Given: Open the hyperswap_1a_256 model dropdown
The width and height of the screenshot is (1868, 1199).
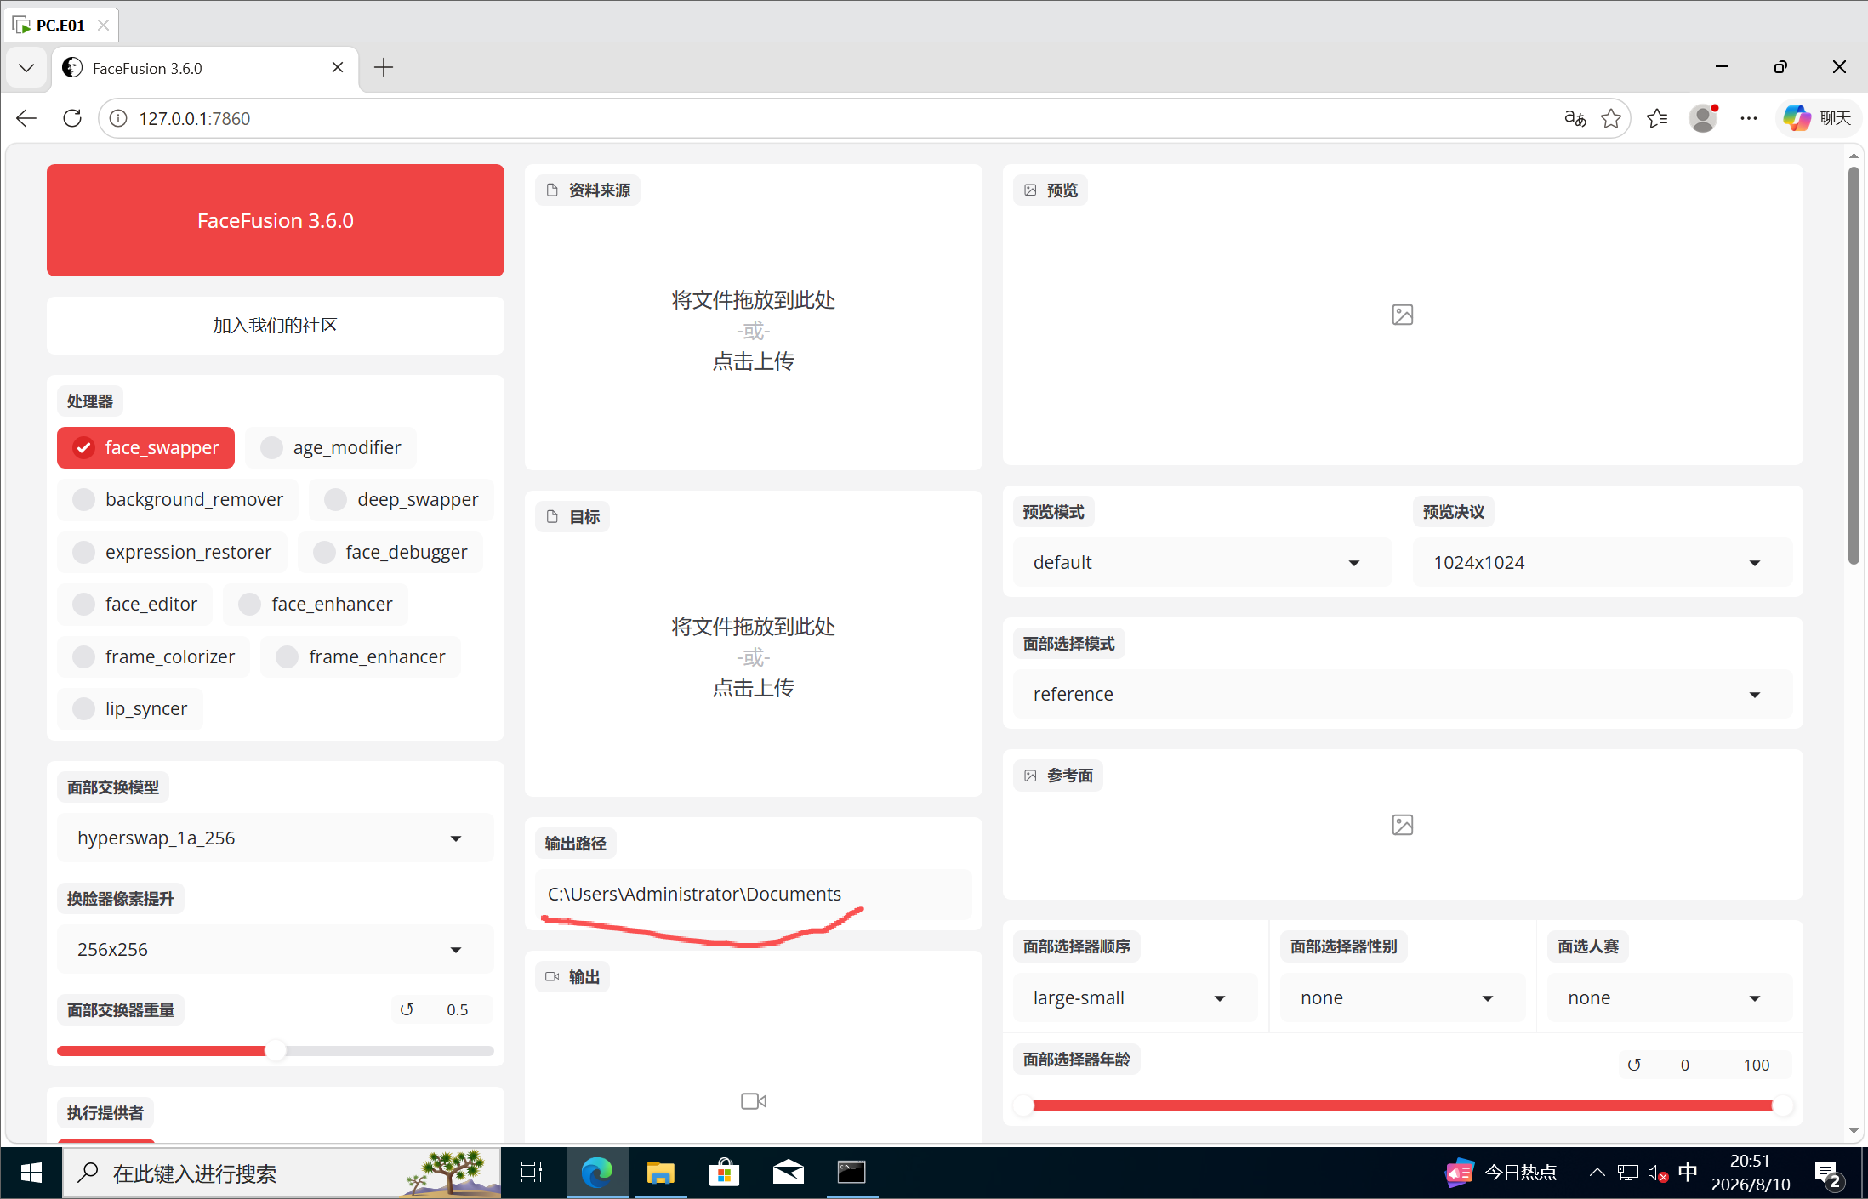Looking at the screenshot, I should click(x=275, y=838).
